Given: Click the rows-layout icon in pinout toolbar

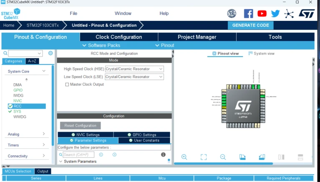Looking at the screenshot, I should click(x=300, y=157).
